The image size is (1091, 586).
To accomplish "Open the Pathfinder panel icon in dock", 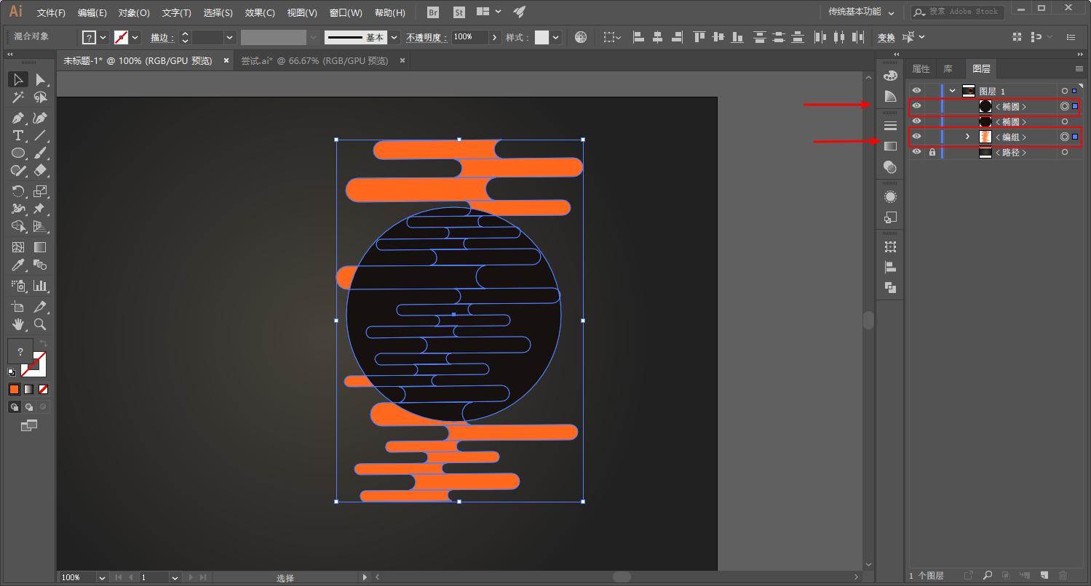I will click(890, 287).
